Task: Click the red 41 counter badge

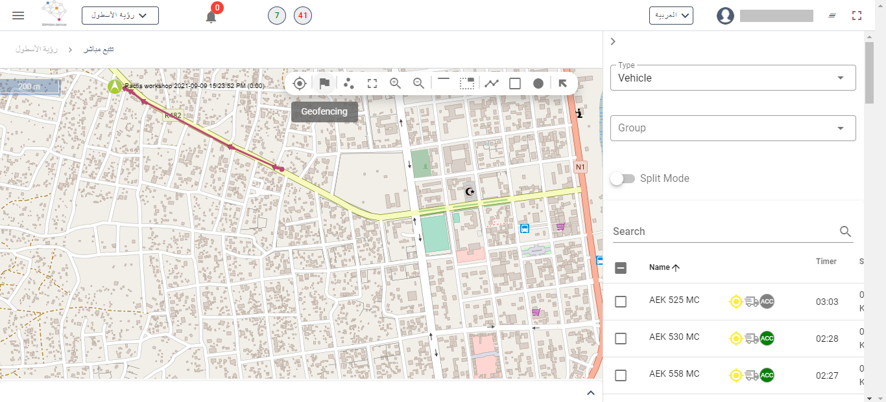Action: [303, 16]
